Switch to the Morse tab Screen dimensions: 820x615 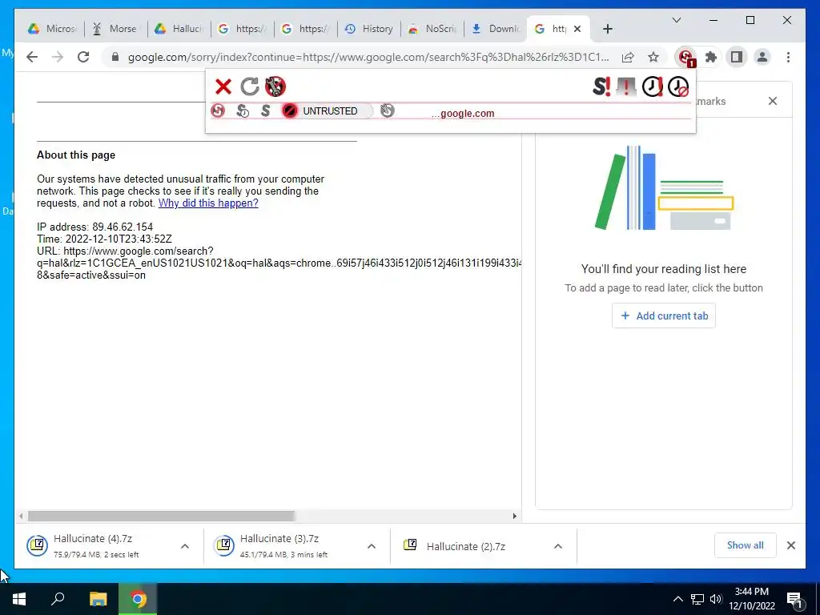click(x=115, y=29)
